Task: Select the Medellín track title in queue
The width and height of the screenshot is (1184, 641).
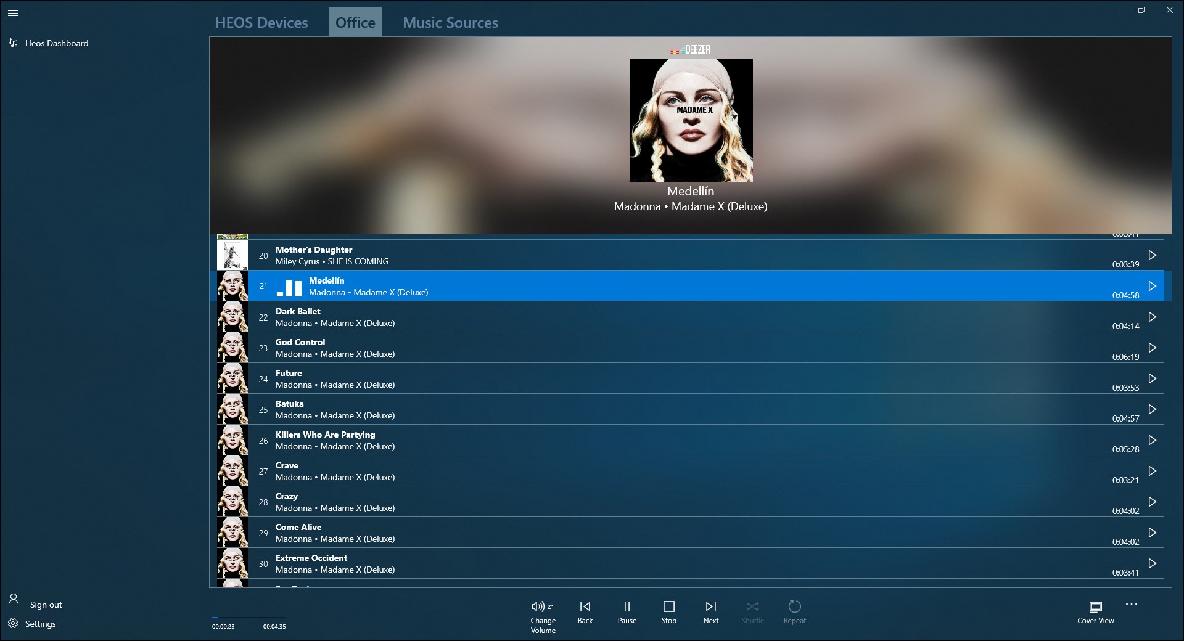Action: (x=327, y=280)
